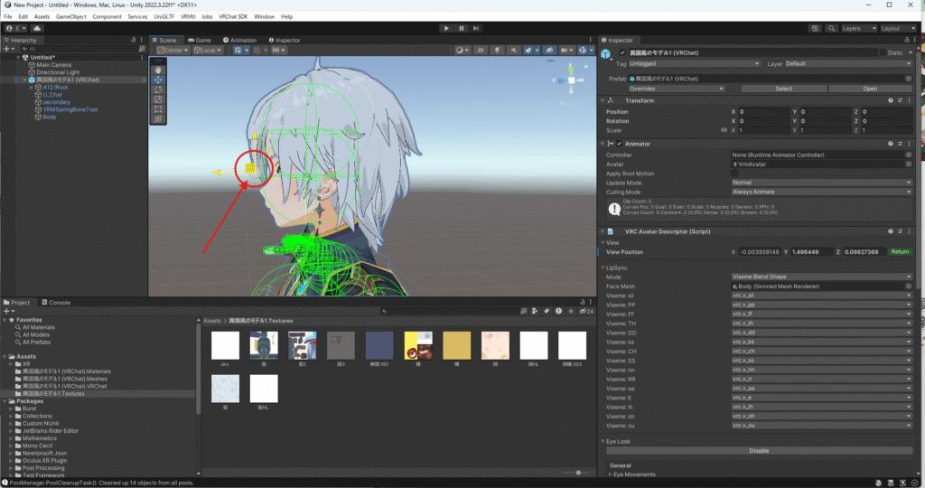The image size is (925, 488).
Task: Open Layout dropdown in toolbar
Action: pos(897,28)
